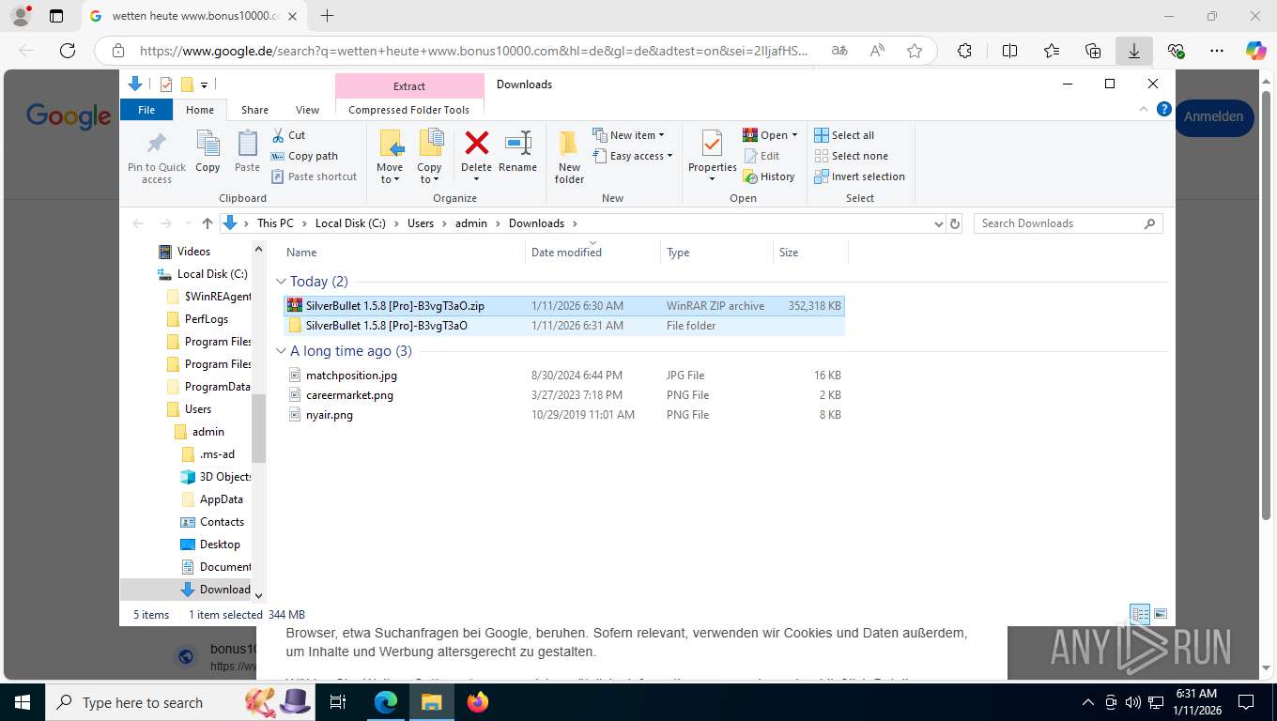
Task: Switch to Details view layout icon
Action: click(x=1140, y=615)
